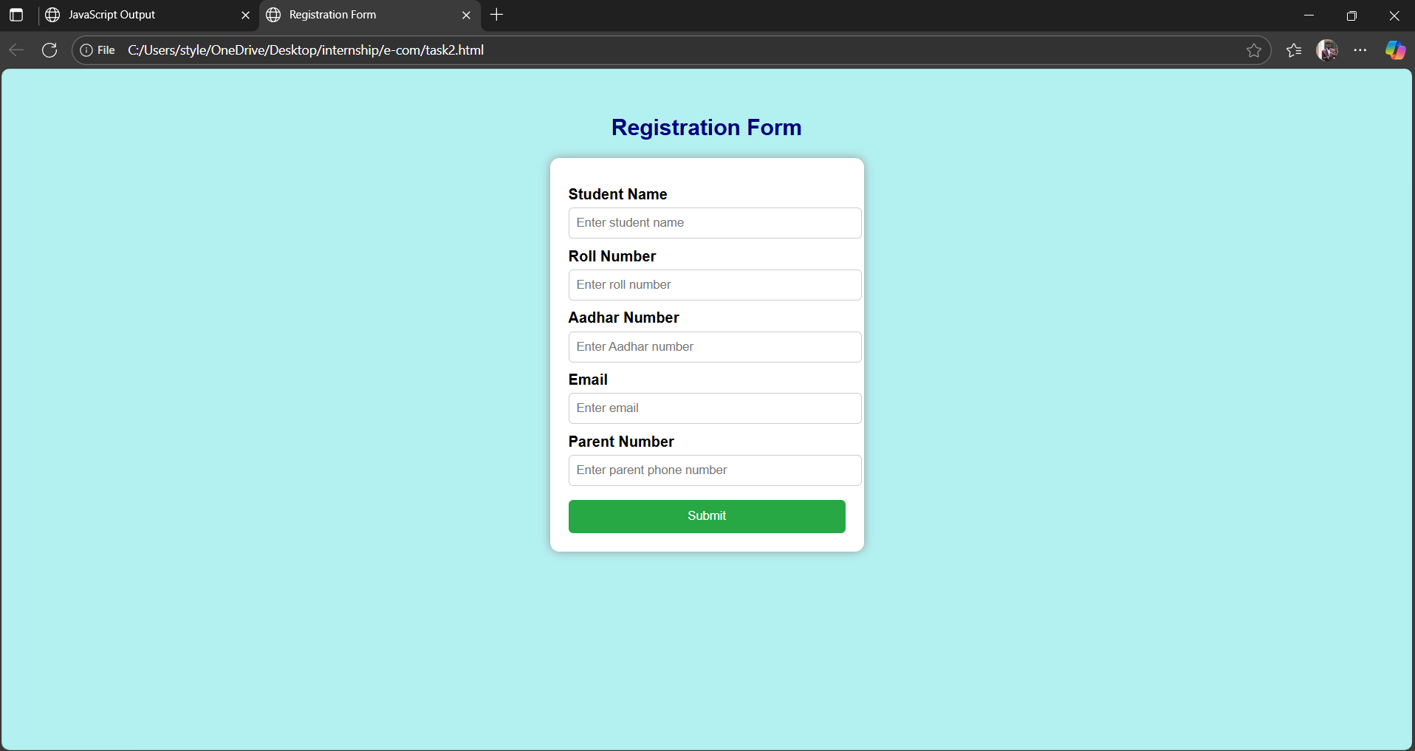This screenshot has height=751, width=1415.
Task: Select the Aadhar number input box
Action: [713, 346]
